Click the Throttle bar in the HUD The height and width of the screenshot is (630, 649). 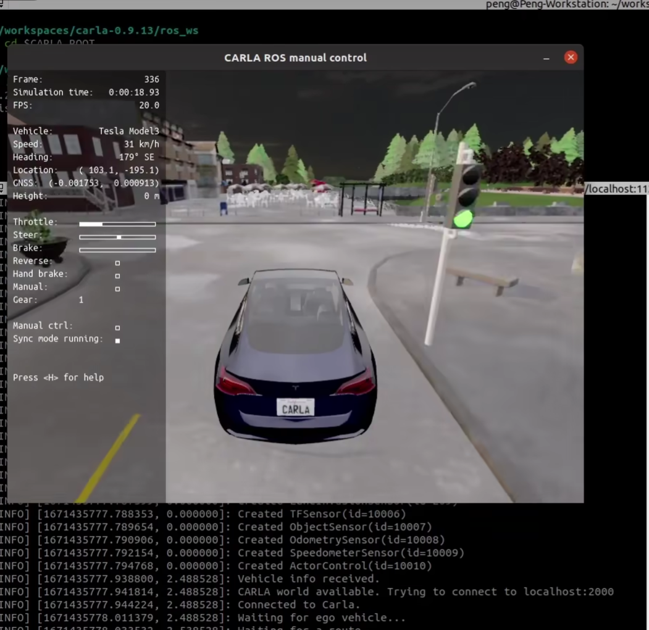tap(117, 224)
